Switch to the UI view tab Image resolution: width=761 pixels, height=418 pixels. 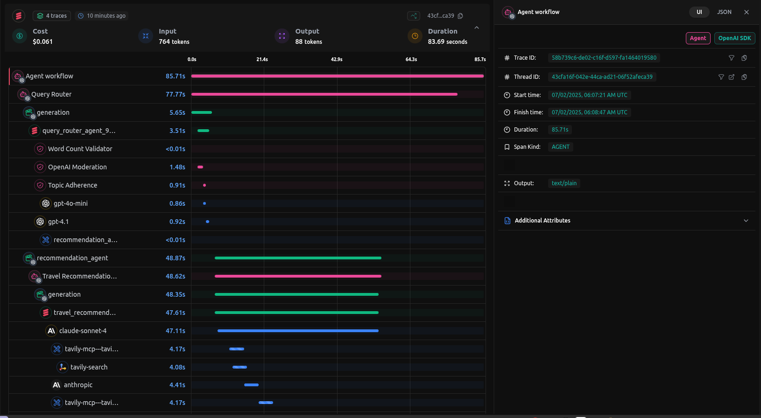[699, 12]
